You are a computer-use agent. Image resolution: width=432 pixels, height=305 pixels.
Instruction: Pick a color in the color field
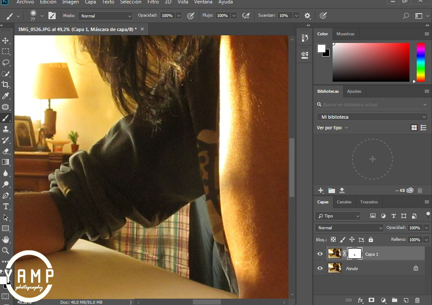pos(371,62)
